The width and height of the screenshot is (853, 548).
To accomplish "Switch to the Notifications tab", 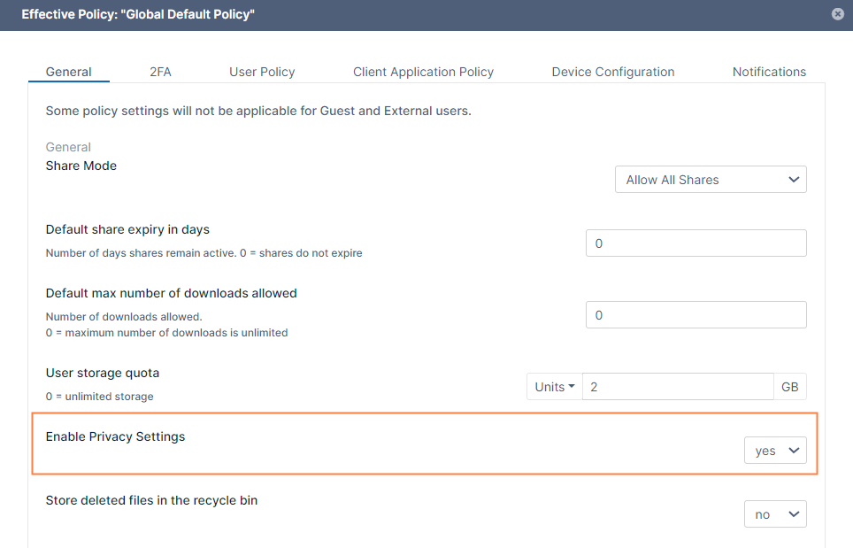I will point(769,72).
